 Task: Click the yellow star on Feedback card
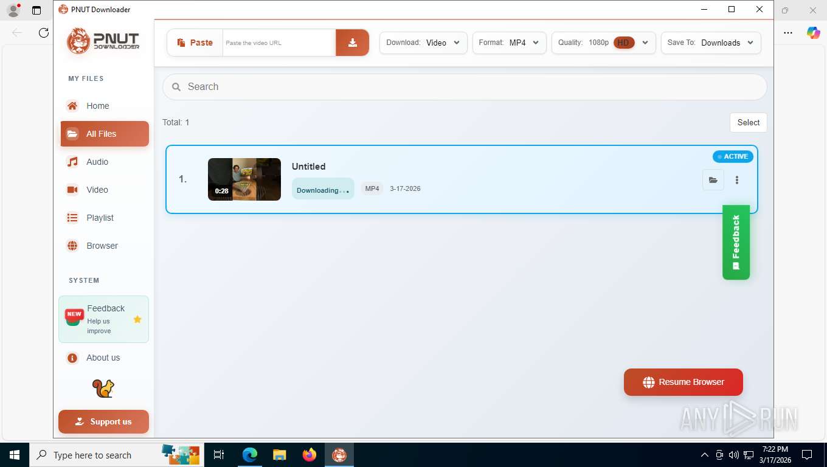click(x=137, y=319)
